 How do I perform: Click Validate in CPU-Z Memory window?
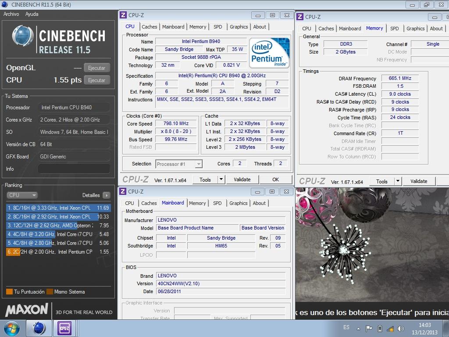[419, 181]
